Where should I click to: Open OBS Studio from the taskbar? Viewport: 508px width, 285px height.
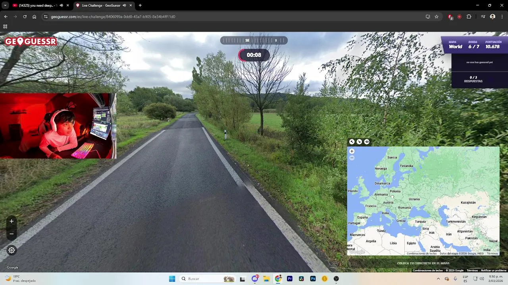click(x=336, y=279)
